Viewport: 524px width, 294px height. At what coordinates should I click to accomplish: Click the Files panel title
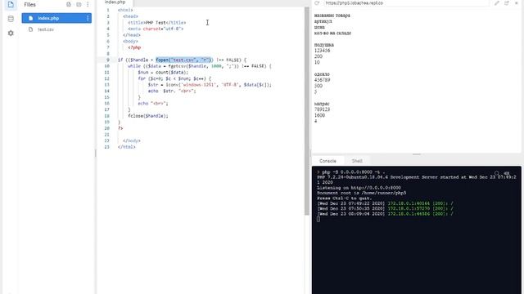(x=29, y=4)
